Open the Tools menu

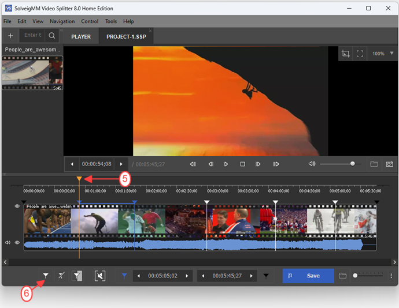[111, 21]
